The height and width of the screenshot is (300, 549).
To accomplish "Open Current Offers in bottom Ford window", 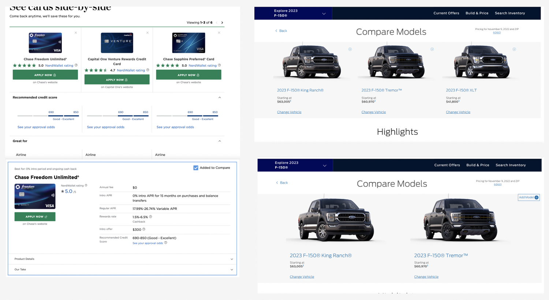I will [x=447, y=165].
